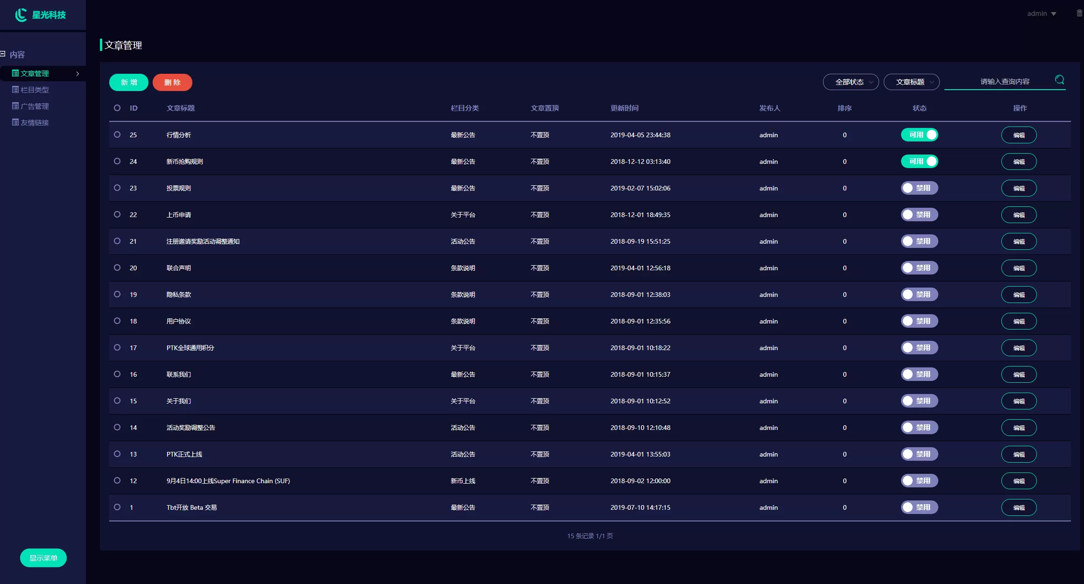The height and width of the screenshot is (584, 1084).
Task: Click the 星光科技 logo icon
Action: click(x=21, y=15)
